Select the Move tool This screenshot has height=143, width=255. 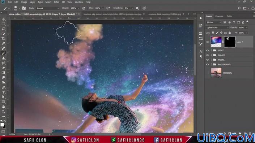tap(3, 19)
